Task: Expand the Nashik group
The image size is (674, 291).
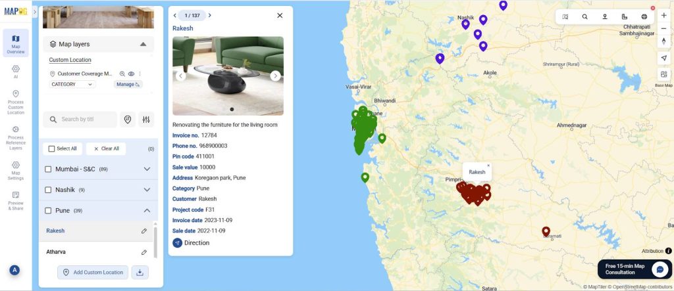Action: (147, 190)
